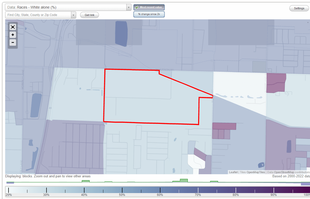Focus the Find City, State, County field

38,15
